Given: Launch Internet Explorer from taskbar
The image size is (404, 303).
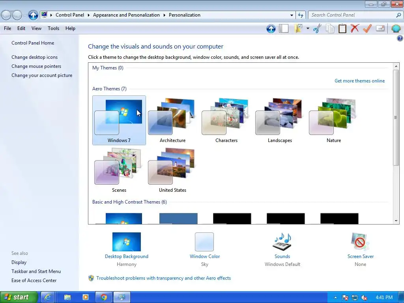Looking at the screenshot, I should pos(48,297).
